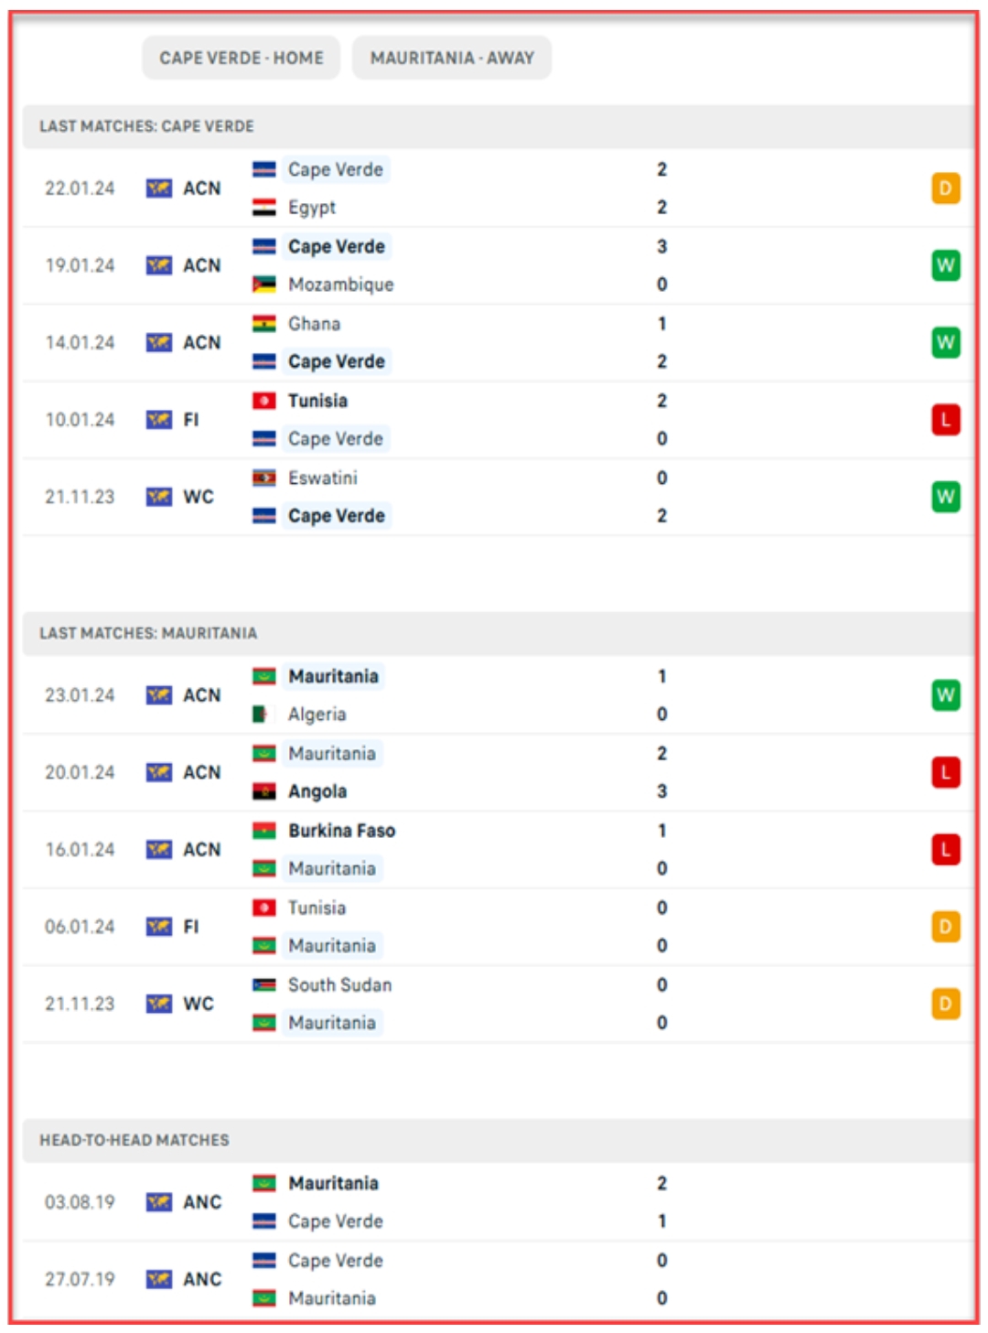Click the South Sudan flag icon
The height and width of the screenshot is (1333, 988).
tap(264, 985)
